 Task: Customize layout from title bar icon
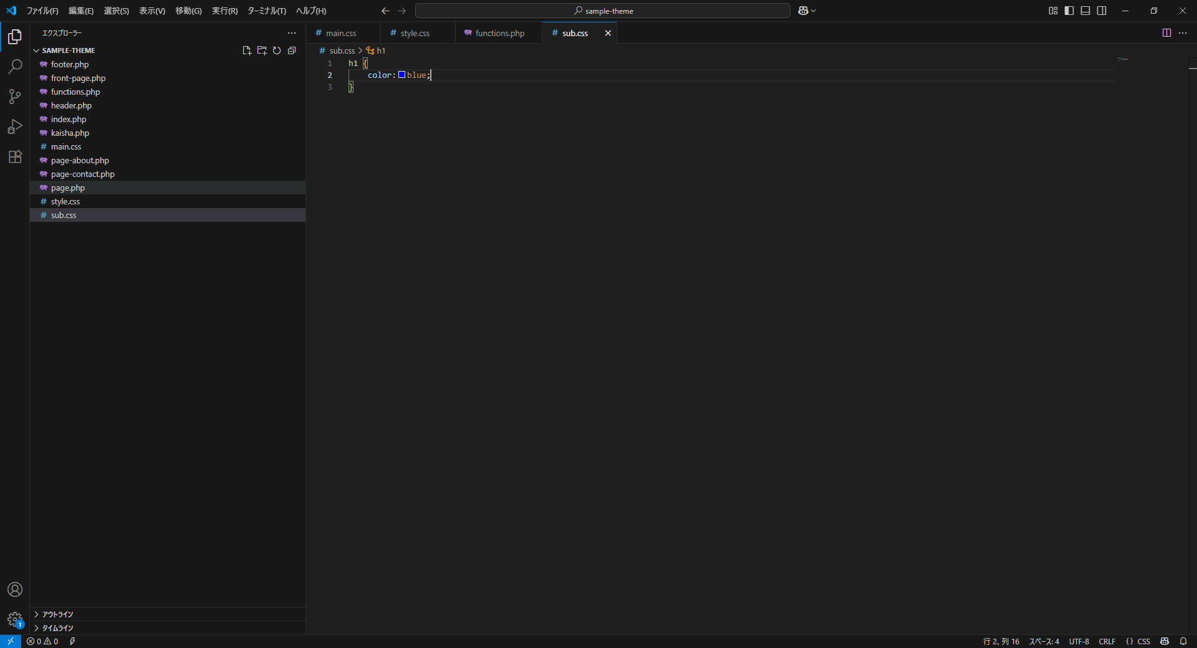pyautogui.click(x=1053, y=11)
